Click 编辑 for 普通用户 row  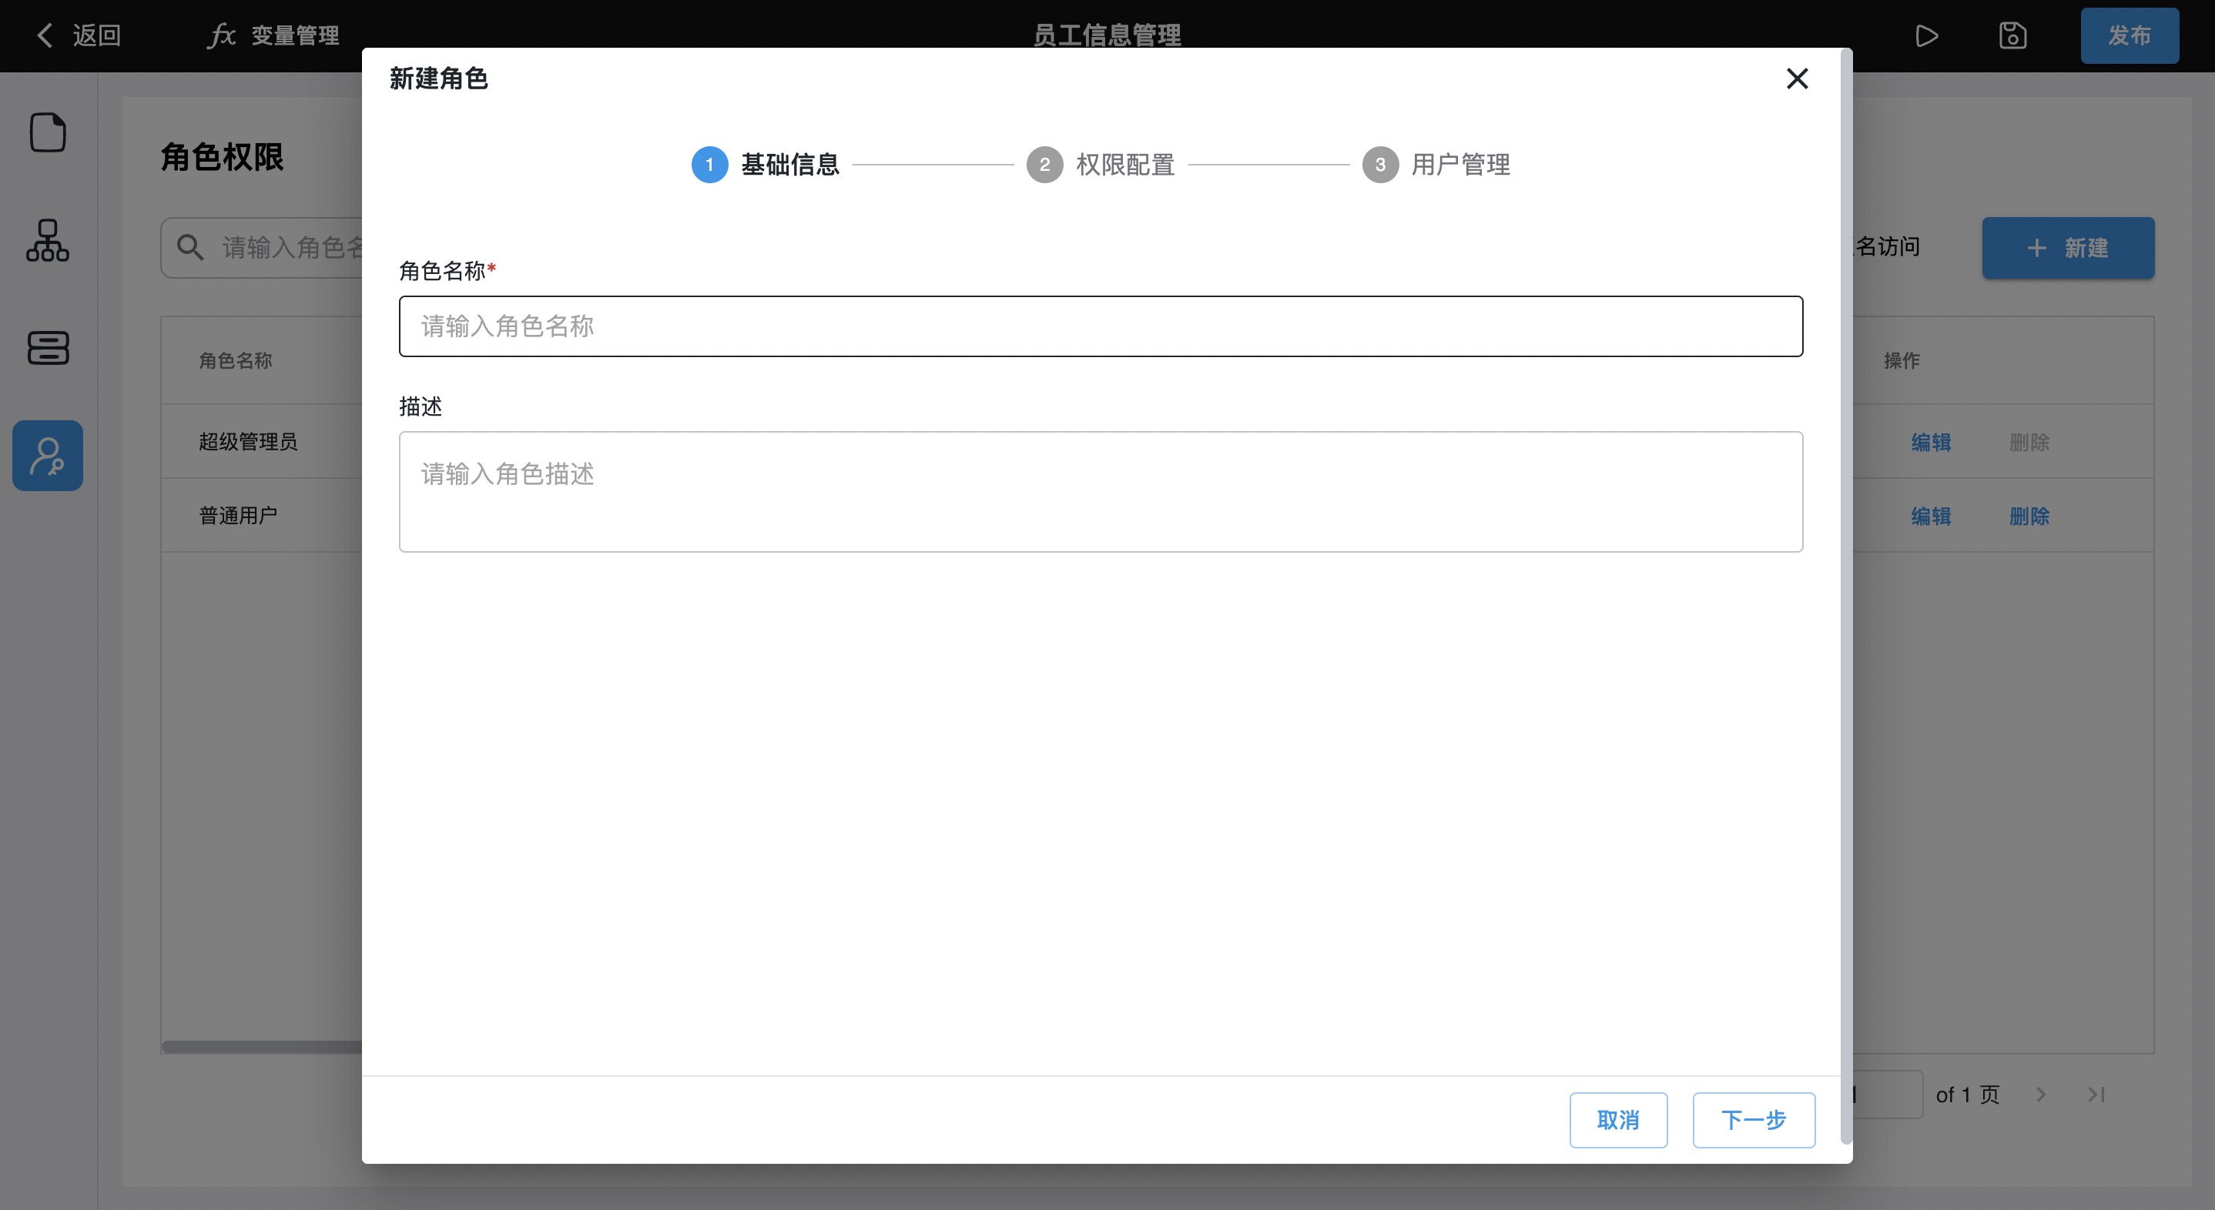coord(1930,516)
